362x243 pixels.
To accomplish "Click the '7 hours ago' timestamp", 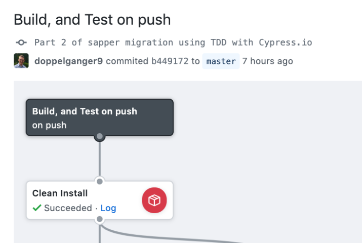I will pos(267,61).
